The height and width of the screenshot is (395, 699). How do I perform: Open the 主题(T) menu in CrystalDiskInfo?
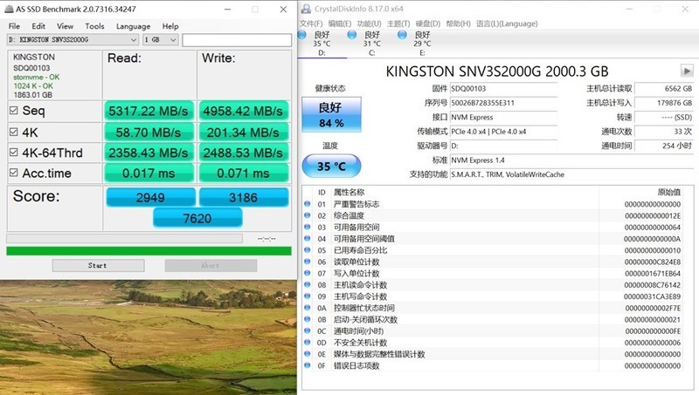[398, 24]
